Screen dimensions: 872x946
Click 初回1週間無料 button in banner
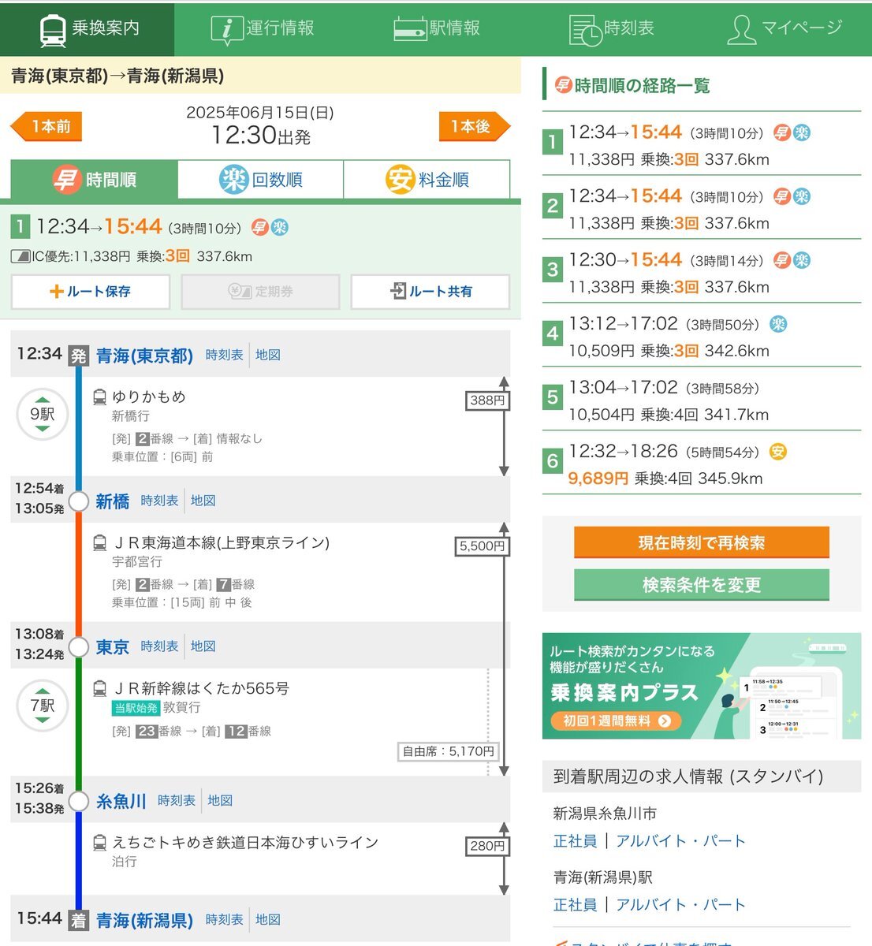616,721
